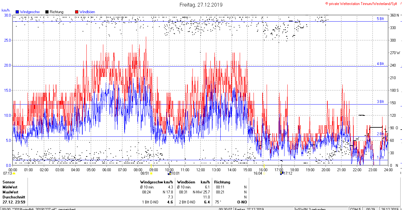Click the MinWert row label
The width and height of the screenshot is (410, 210).
(x=10, y=187)
